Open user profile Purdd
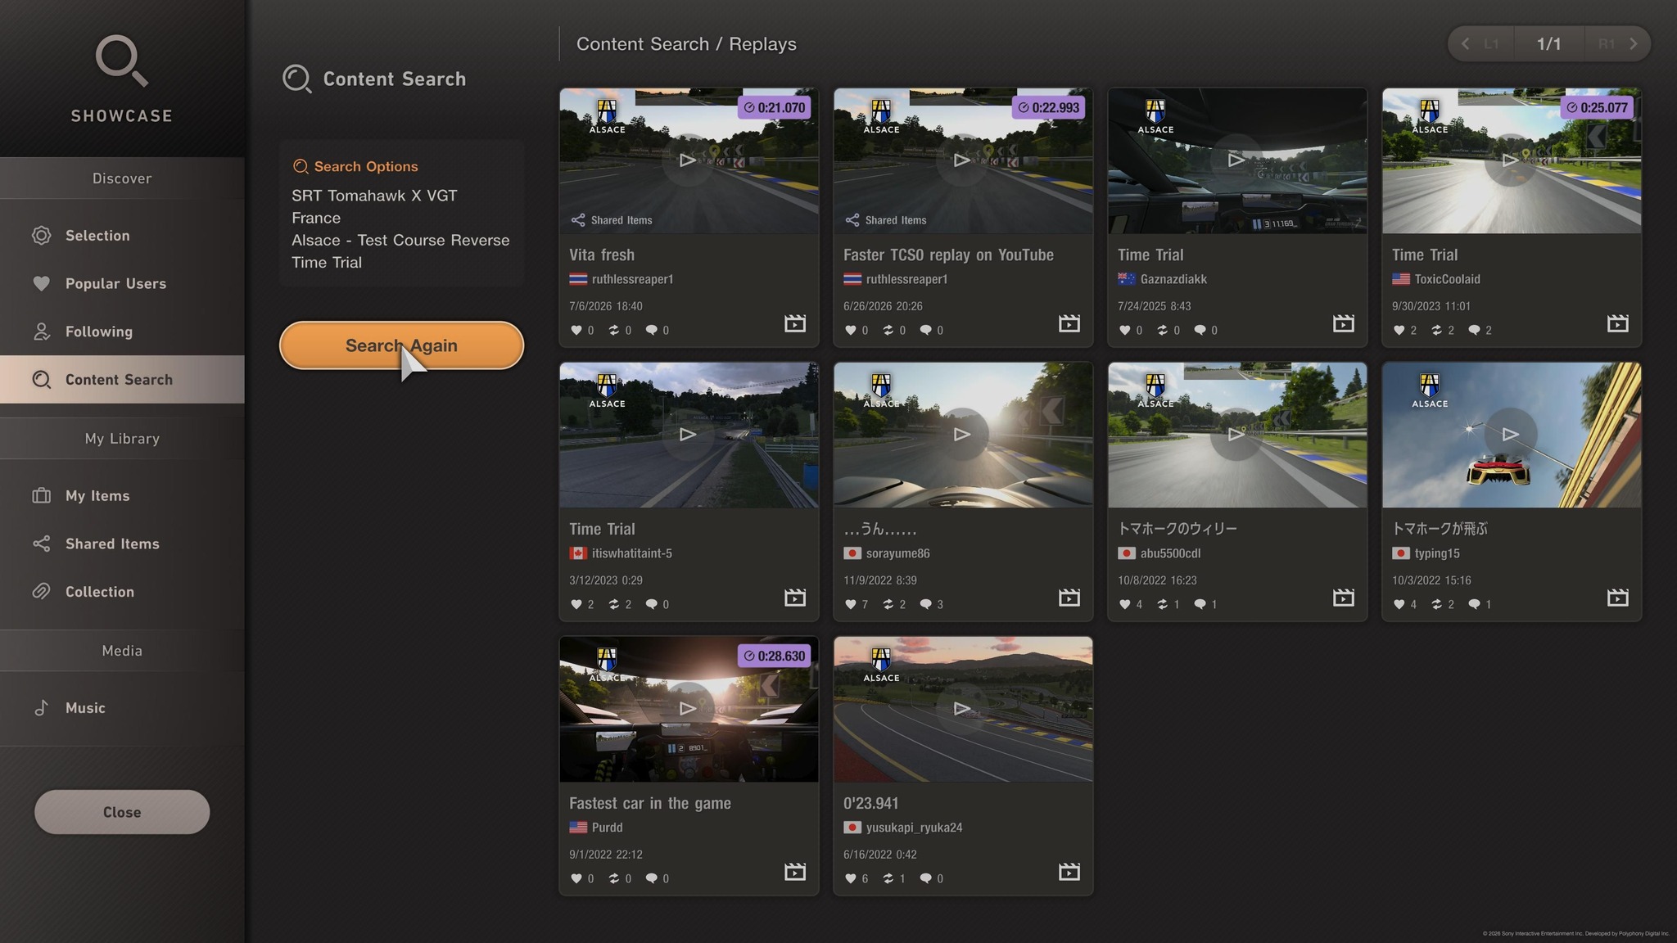 coord(596,828)
